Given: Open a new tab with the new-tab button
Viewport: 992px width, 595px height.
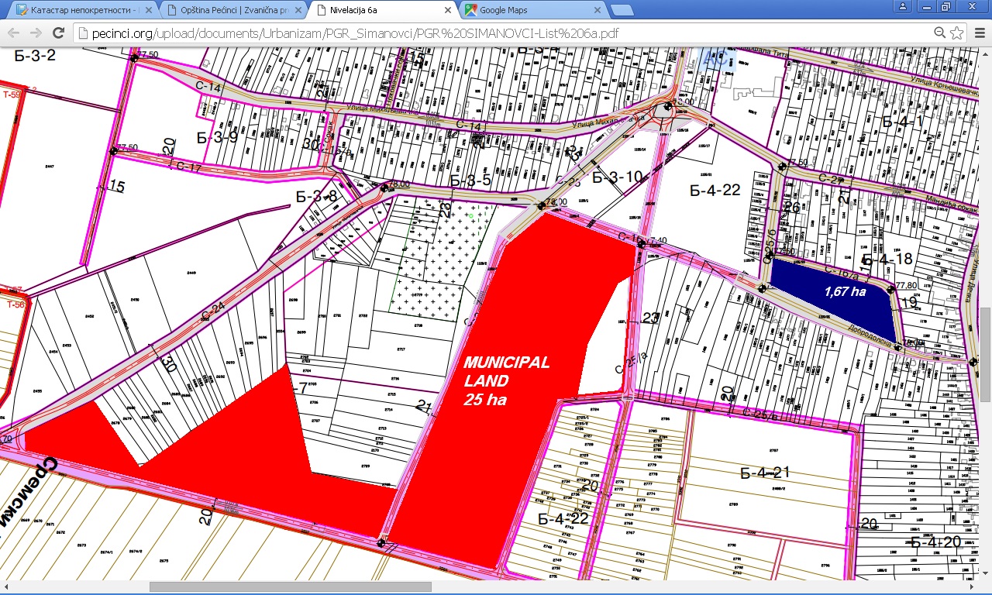Looking at the screenshot, I should 622,11.
